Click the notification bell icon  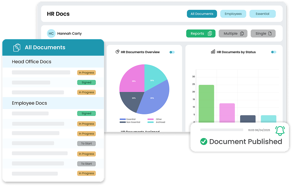pyautogui.click(x=280, y=131)
